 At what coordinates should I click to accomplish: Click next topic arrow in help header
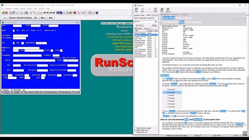[244, 17]
